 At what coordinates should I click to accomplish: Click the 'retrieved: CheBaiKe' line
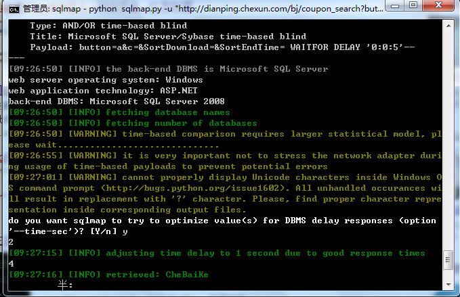(108, 275)
